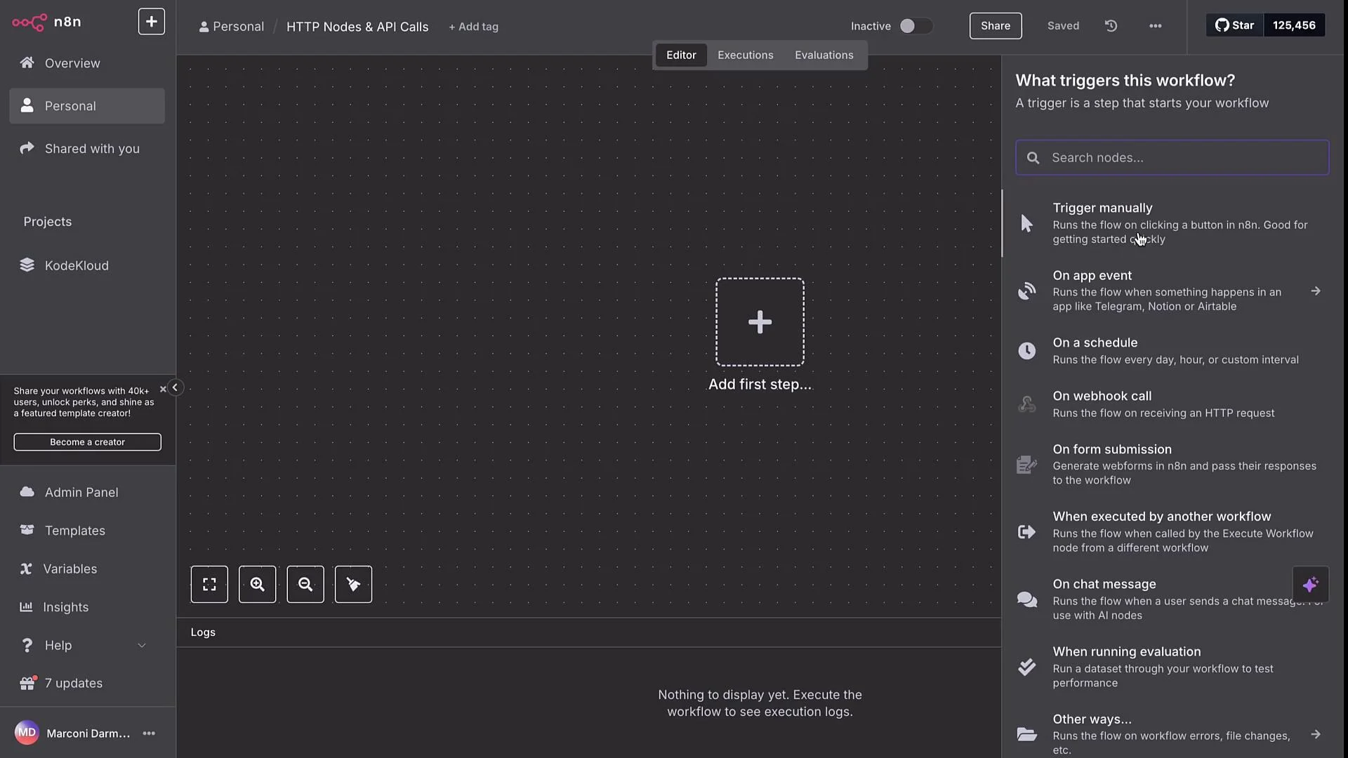This screenshot has height=758, width=1348.
Task: Open the 7 updates gift icon
Action: pyautogui.click(x=27, y=683)
